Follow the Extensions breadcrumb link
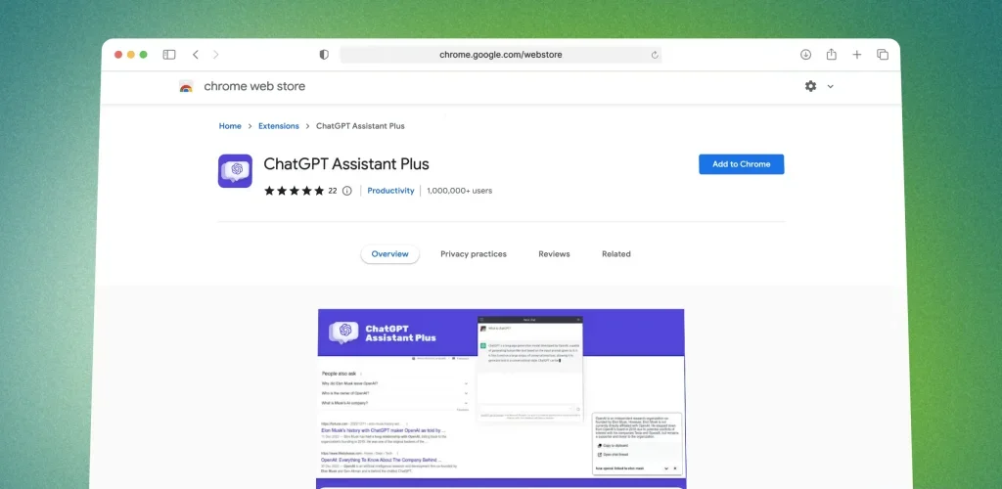Image resolution: width=1002 pixels, height=489 pixels. pyautogui.click(x=279, y=126)
